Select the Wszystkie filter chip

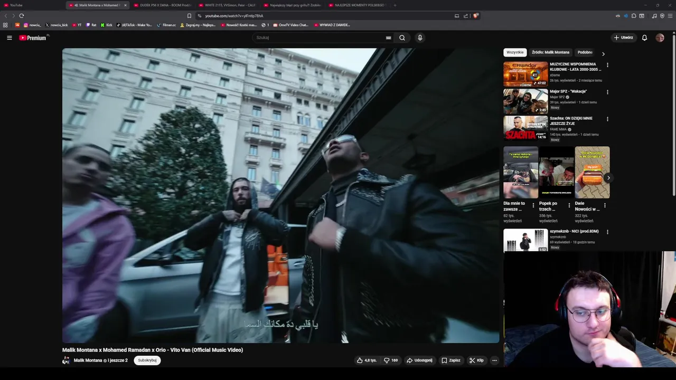(x=515, y=52)
